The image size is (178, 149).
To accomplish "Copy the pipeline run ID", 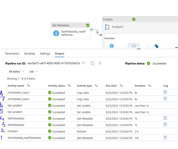I will (83, 63).
